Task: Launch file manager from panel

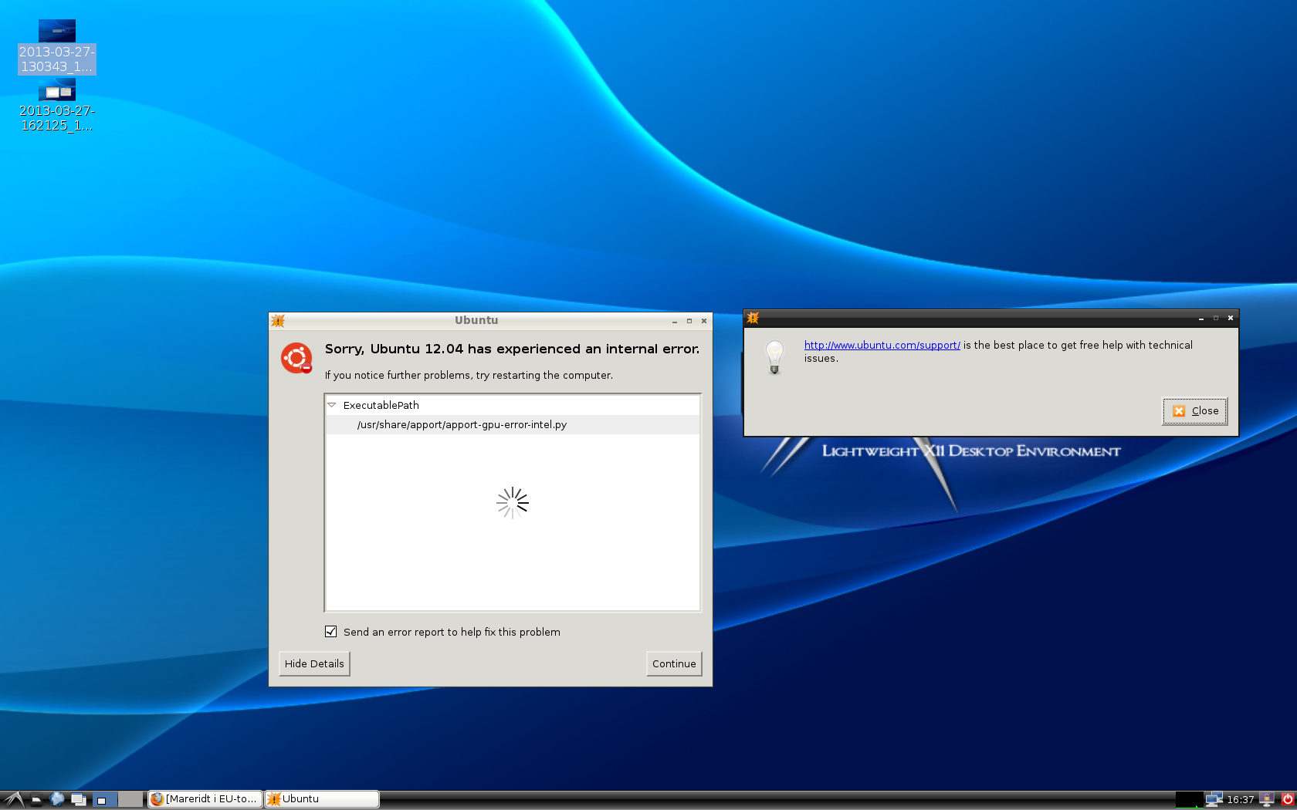Action: tap(36, 799)
